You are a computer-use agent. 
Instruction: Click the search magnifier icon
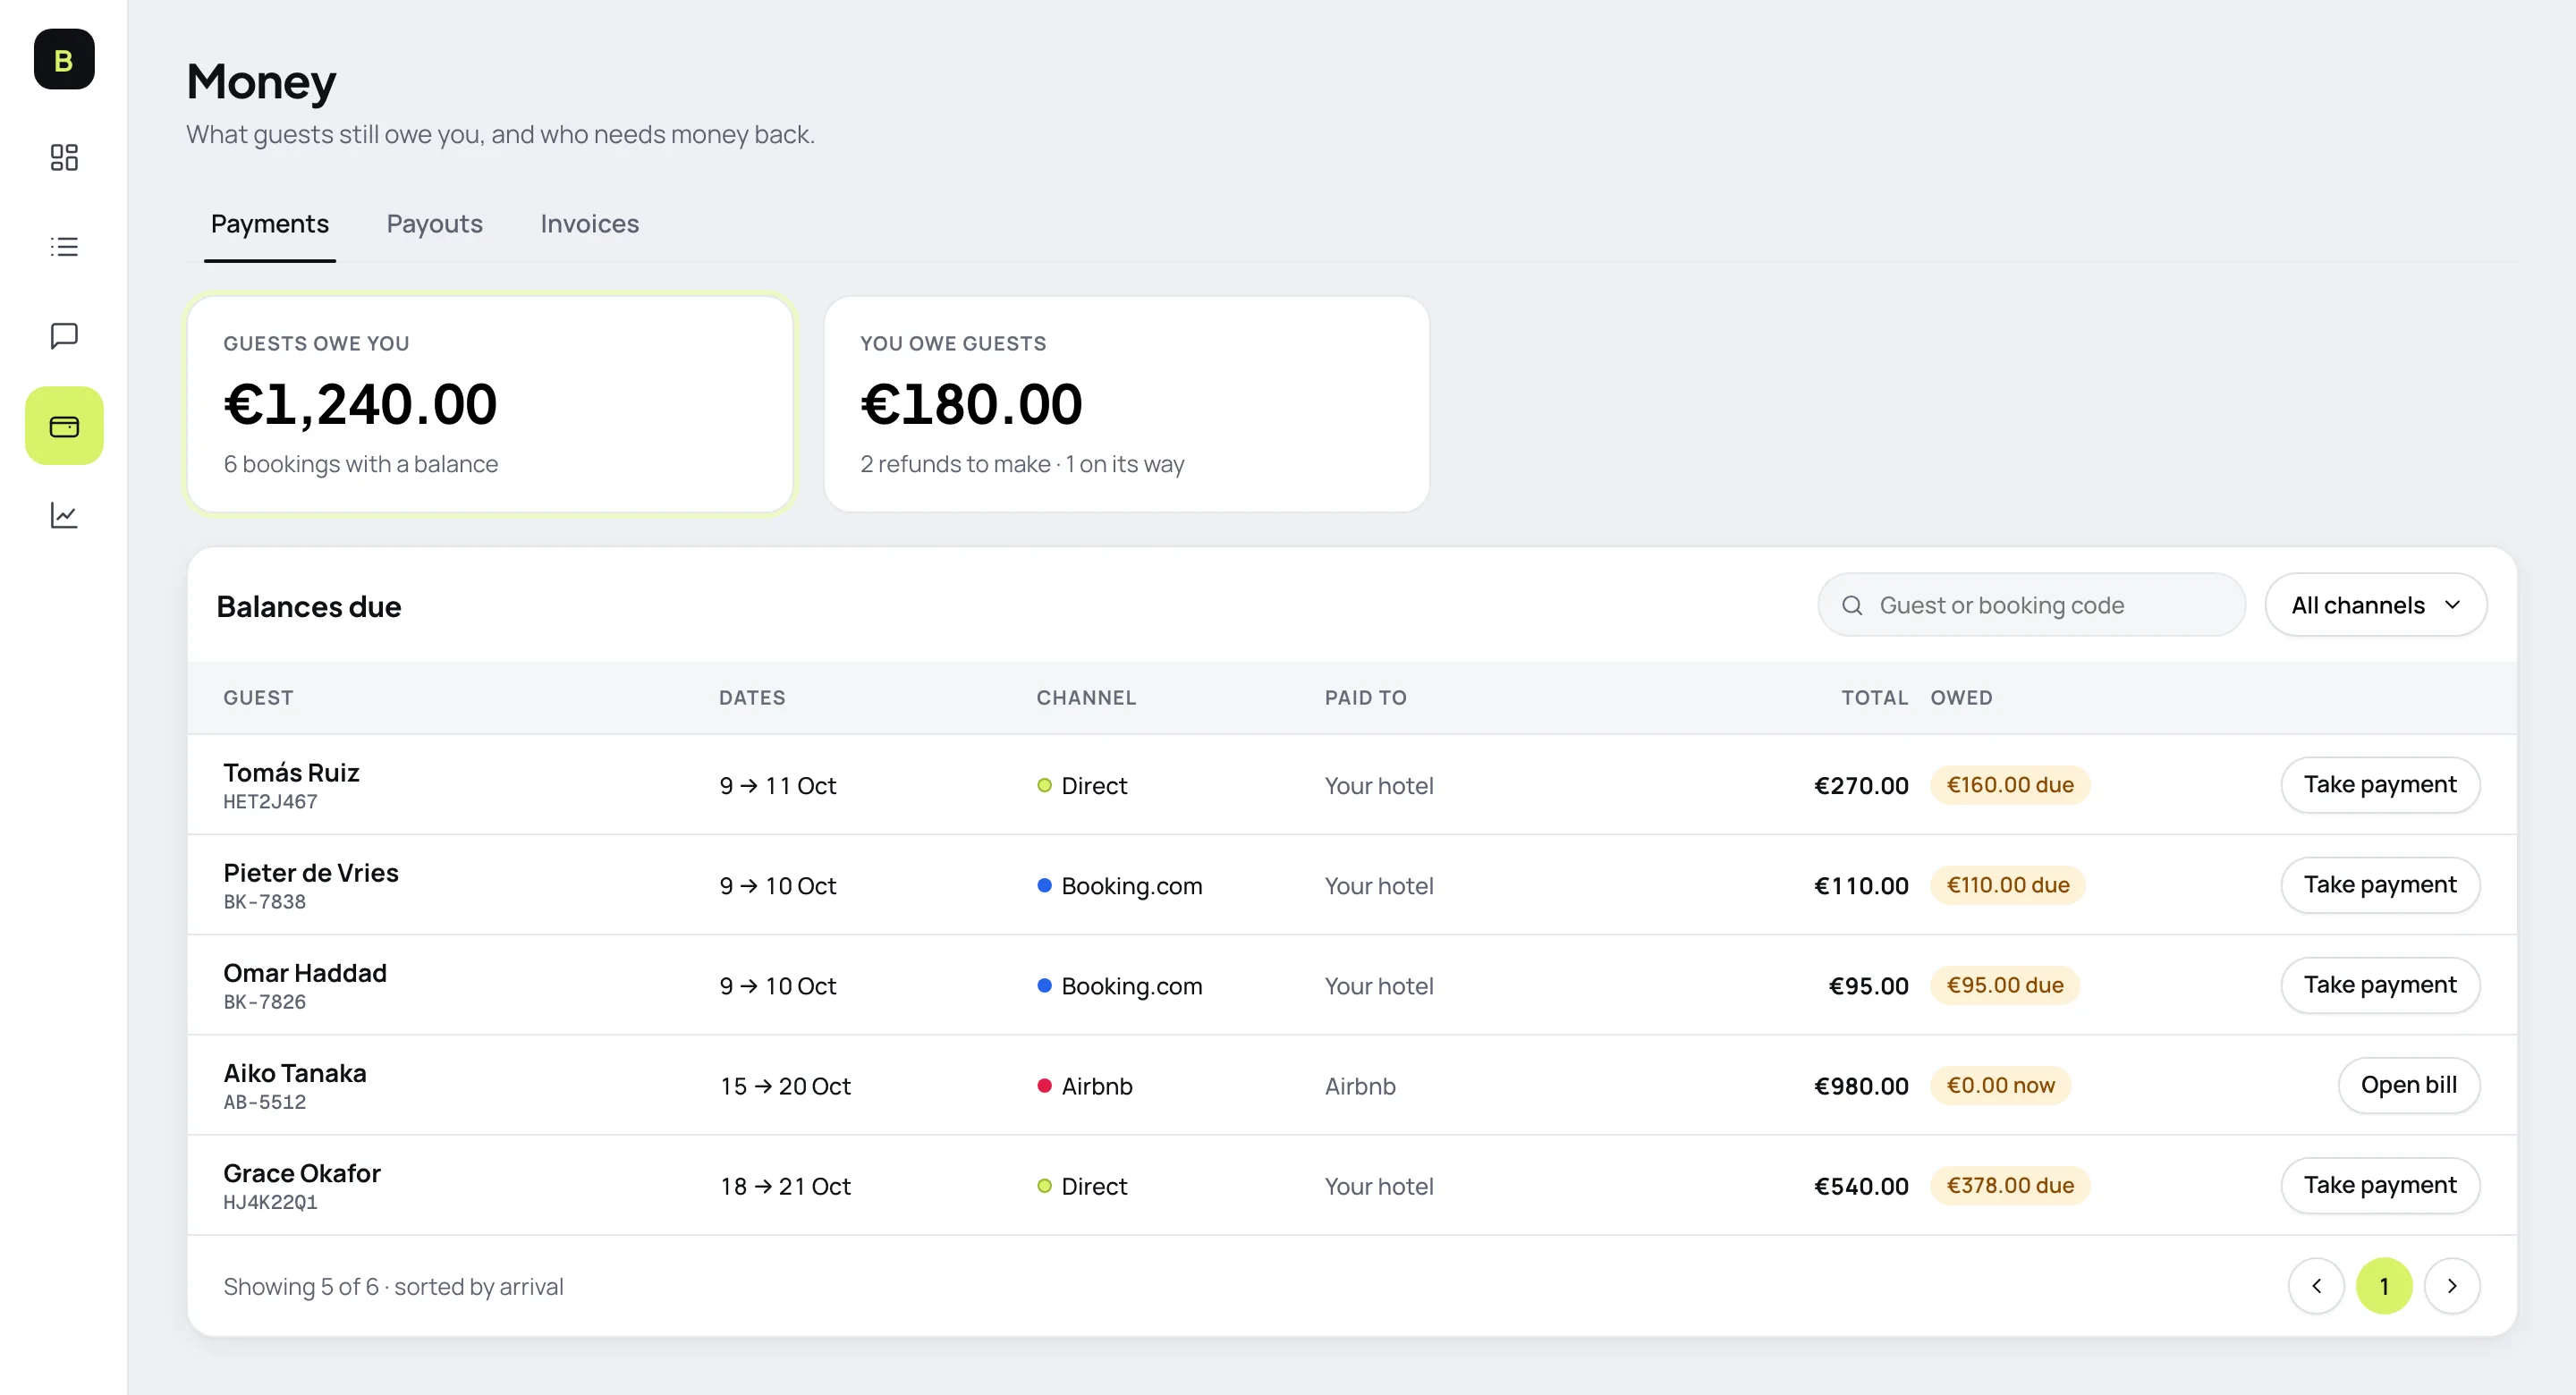click(x=1852, y=605)
